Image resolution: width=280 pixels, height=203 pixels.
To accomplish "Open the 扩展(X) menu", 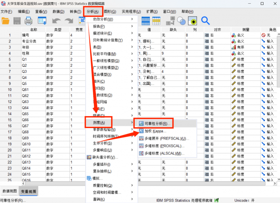I will pos(152,12).
